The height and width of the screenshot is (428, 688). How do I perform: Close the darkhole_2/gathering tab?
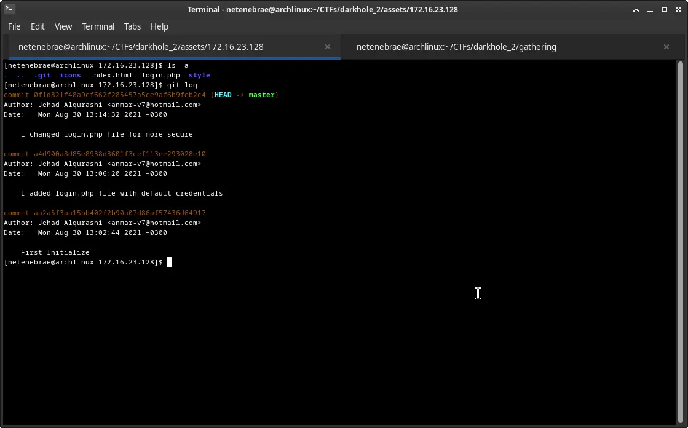click(x=666, y=47)
